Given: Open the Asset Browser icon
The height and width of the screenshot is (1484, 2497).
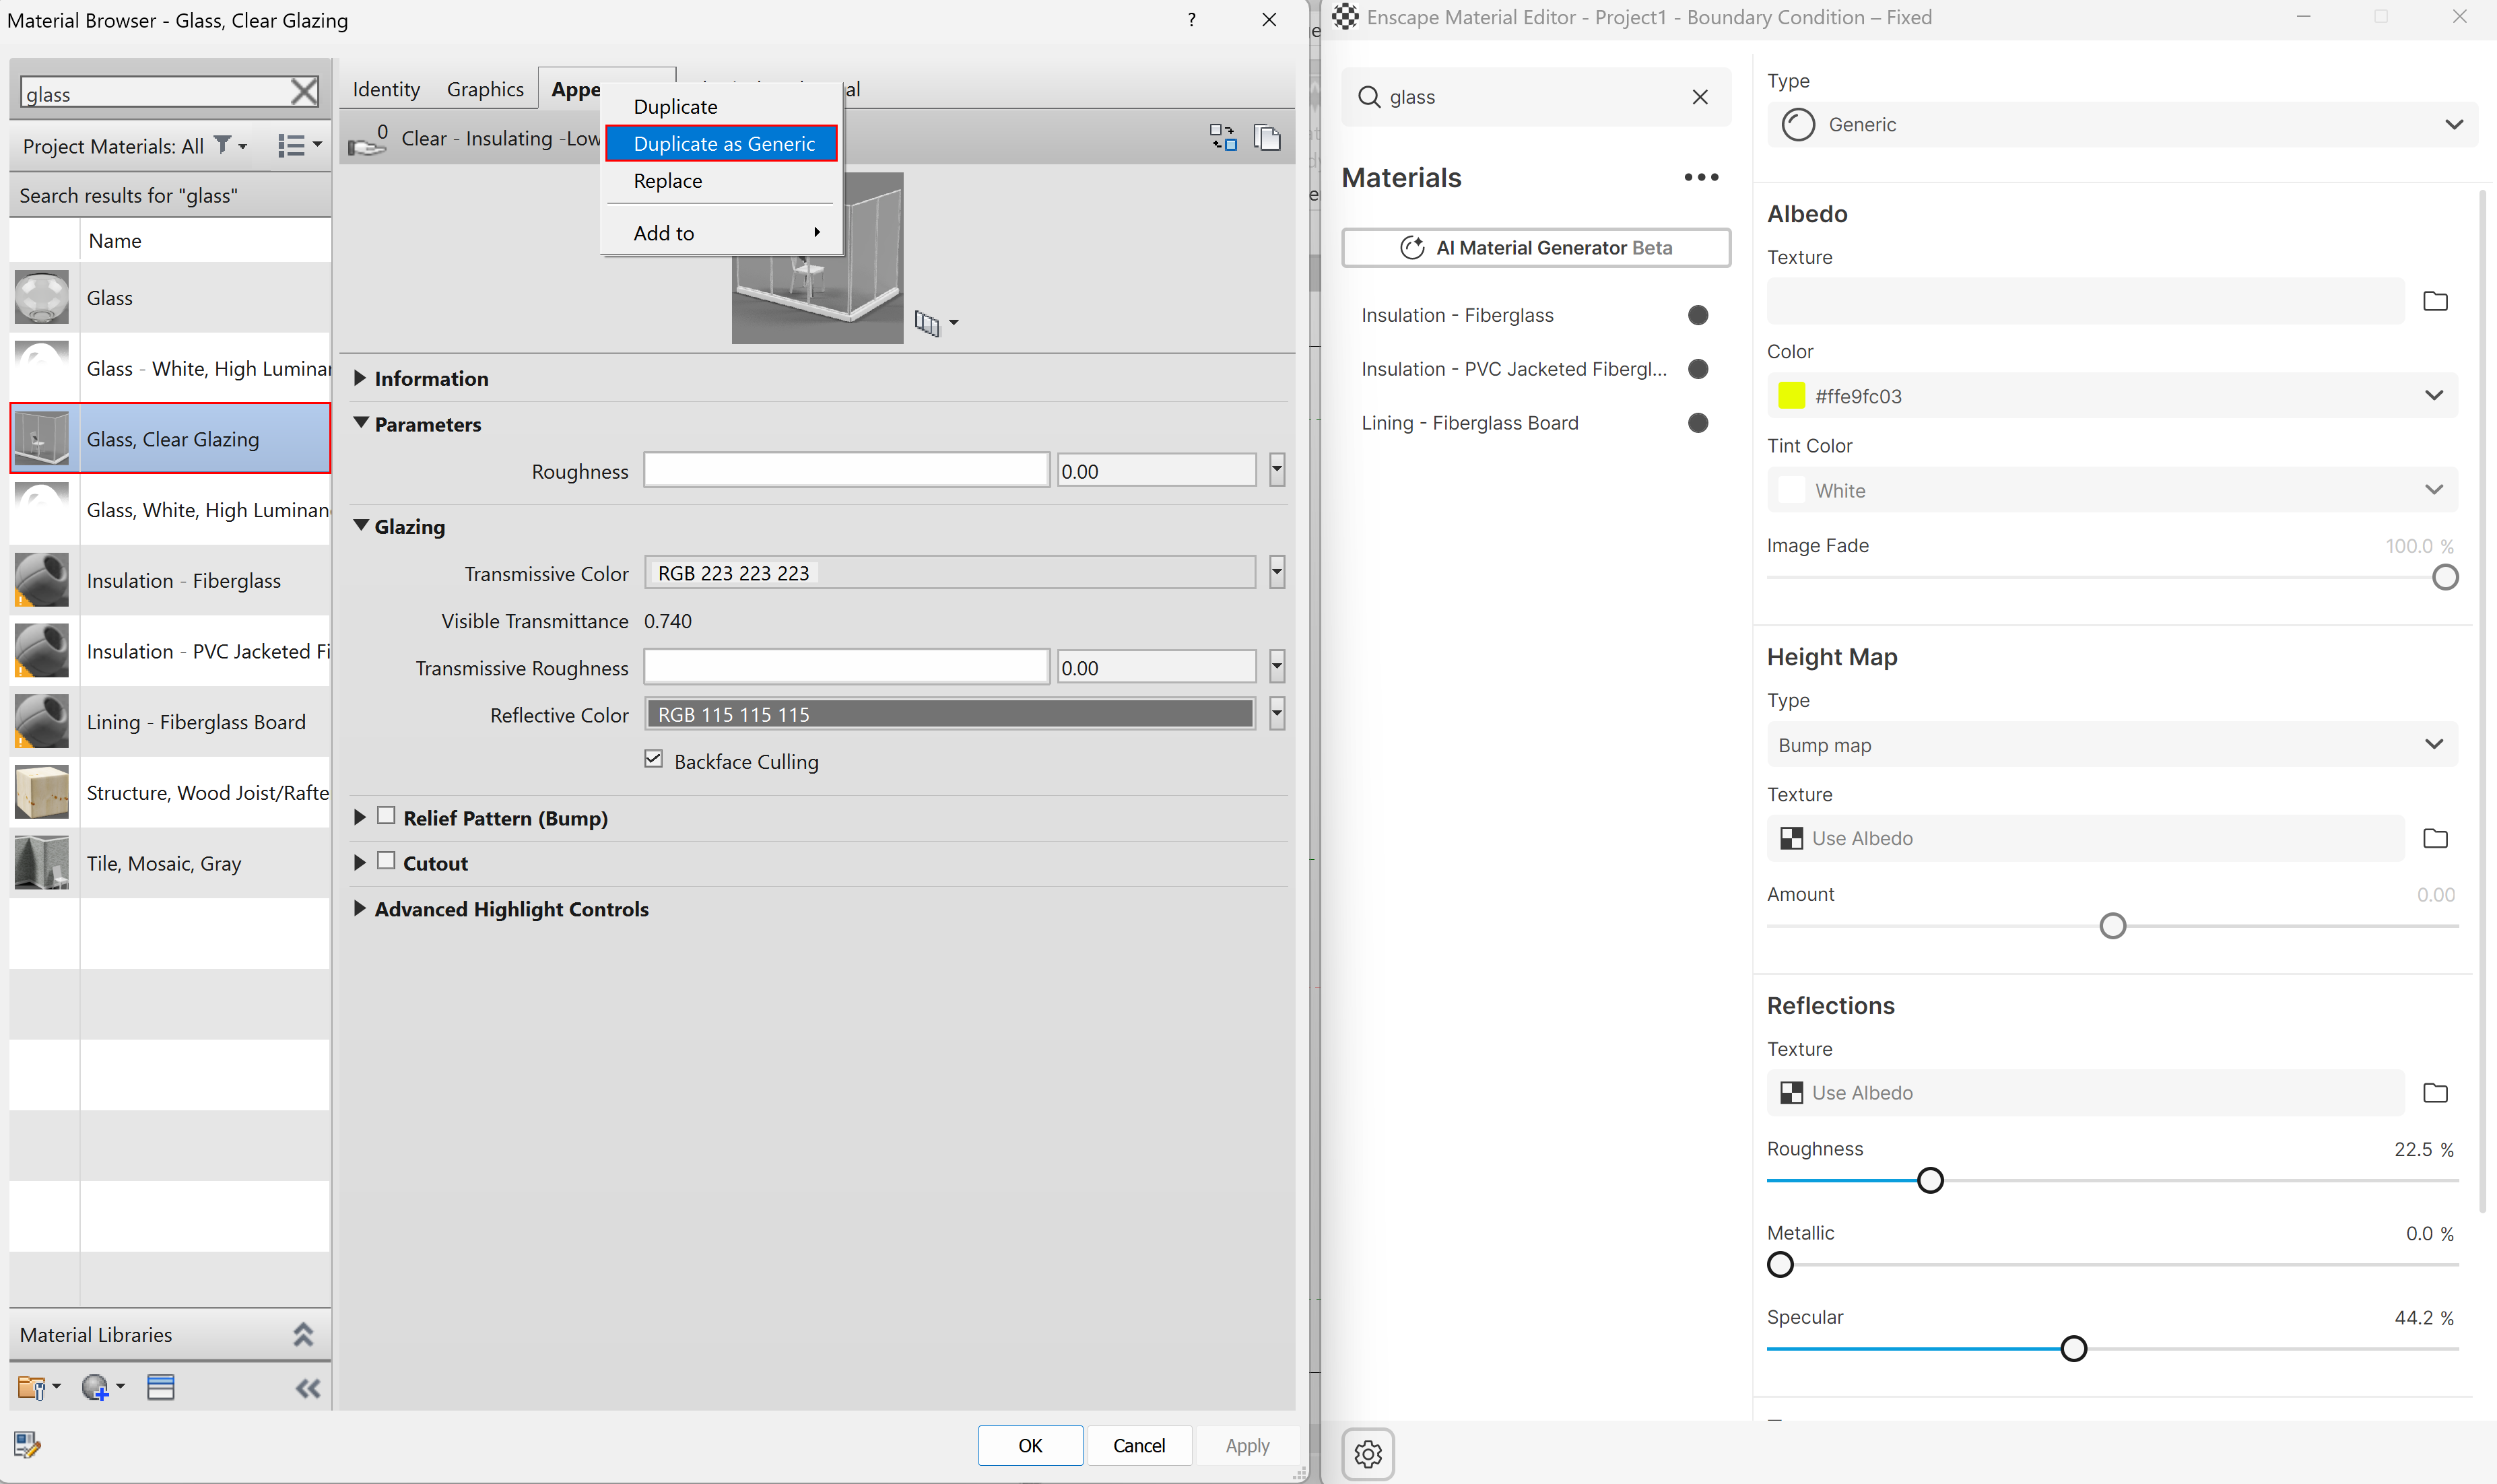Looking at the screenshot, I should pyautogui.click(x=160, y=1387).
